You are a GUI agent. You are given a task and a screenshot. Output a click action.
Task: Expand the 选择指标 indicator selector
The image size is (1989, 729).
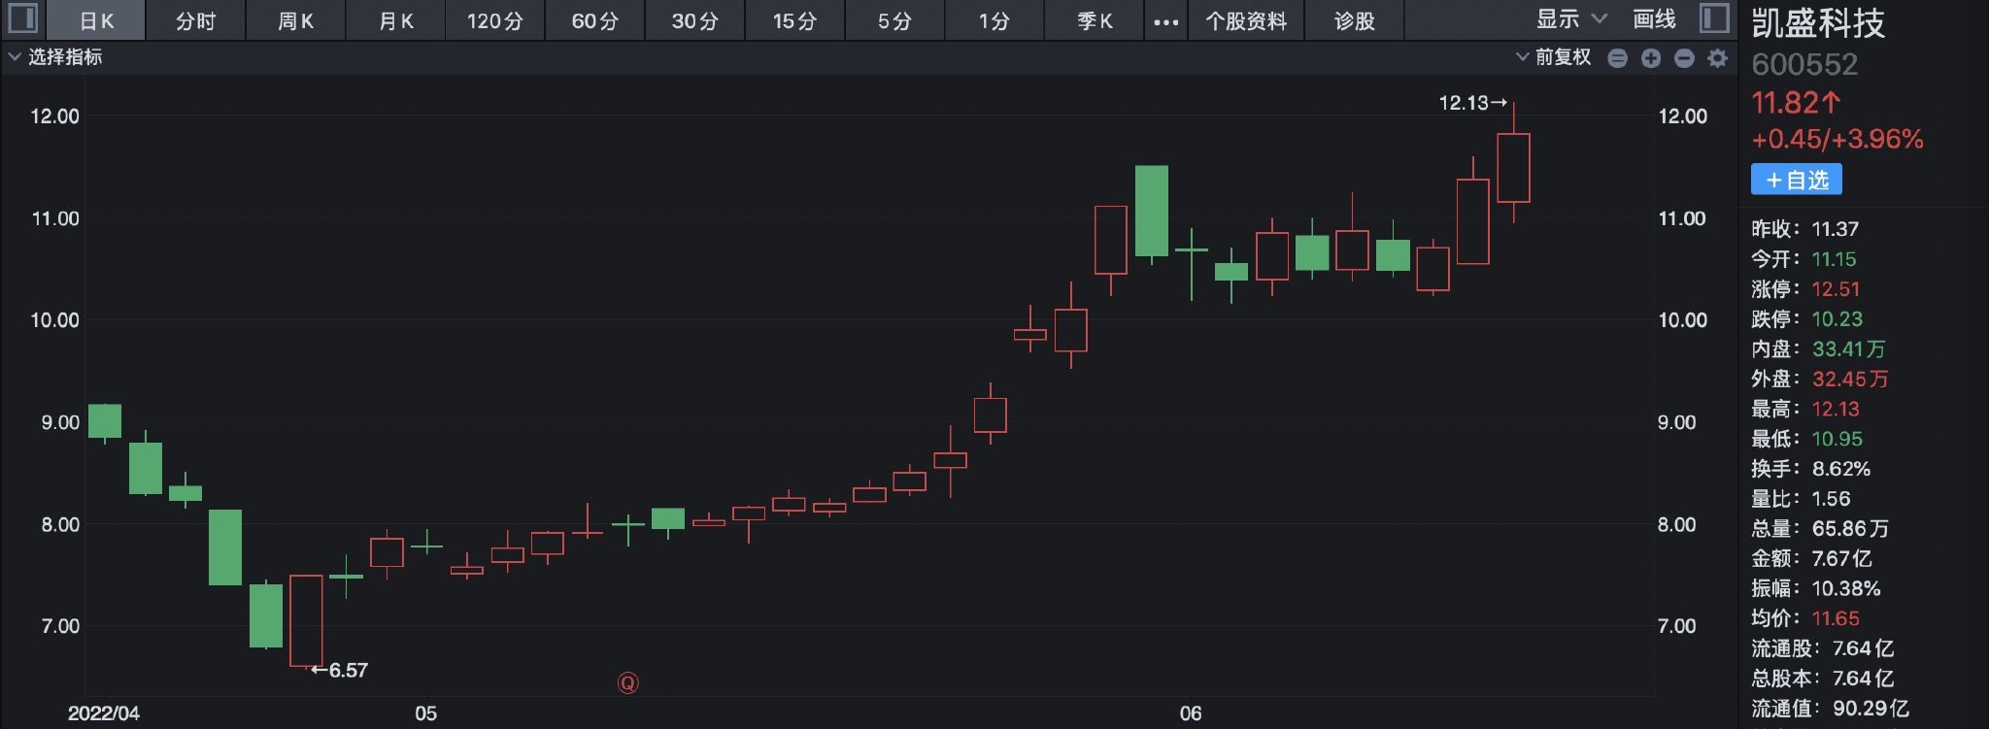[x=55, y=57]
